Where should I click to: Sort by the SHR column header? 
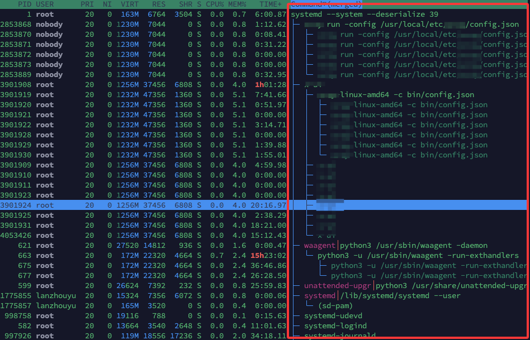pyautogui.click(x=184, y=4)
